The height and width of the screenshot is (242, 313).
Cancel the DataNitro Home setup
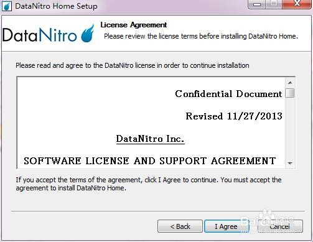click(280, 226)
